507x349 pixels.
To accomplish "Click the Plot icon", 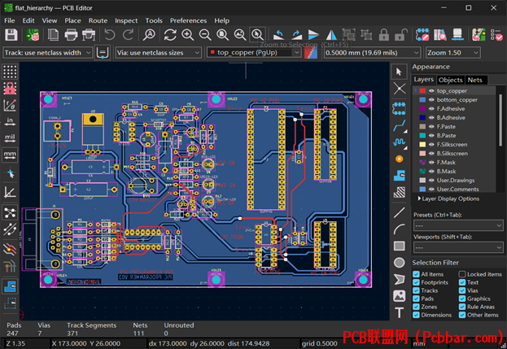I will pyautogui.click(x=88, y=35).
